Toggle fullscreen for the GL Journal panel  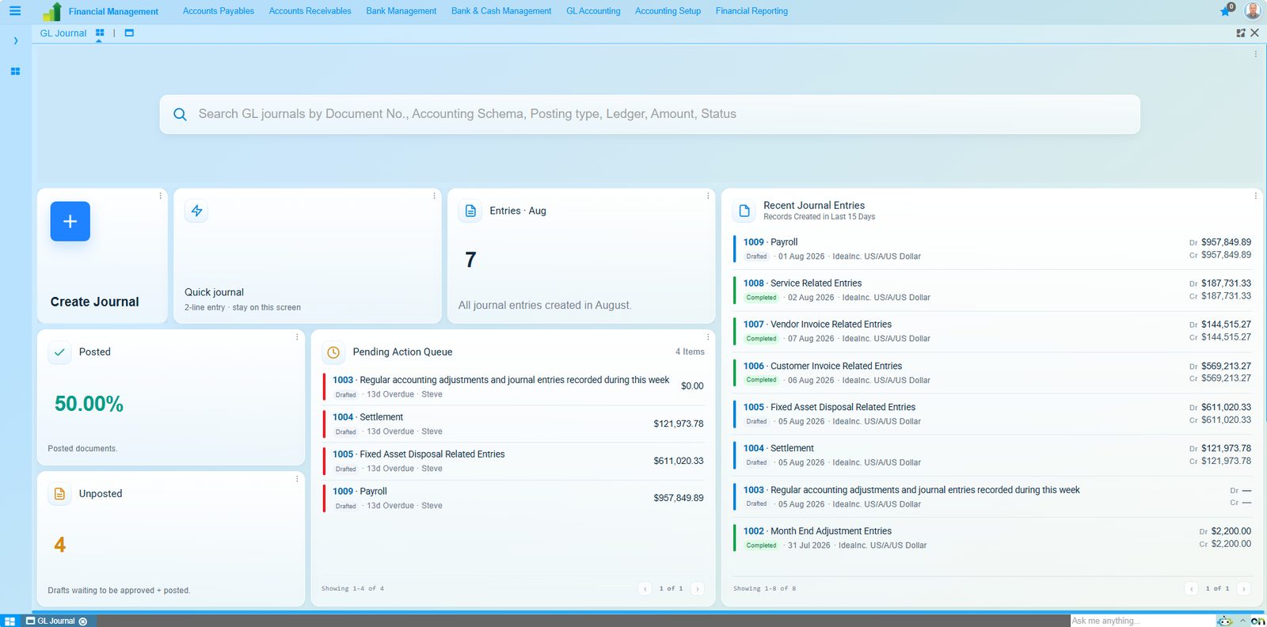pos(1241,33)
